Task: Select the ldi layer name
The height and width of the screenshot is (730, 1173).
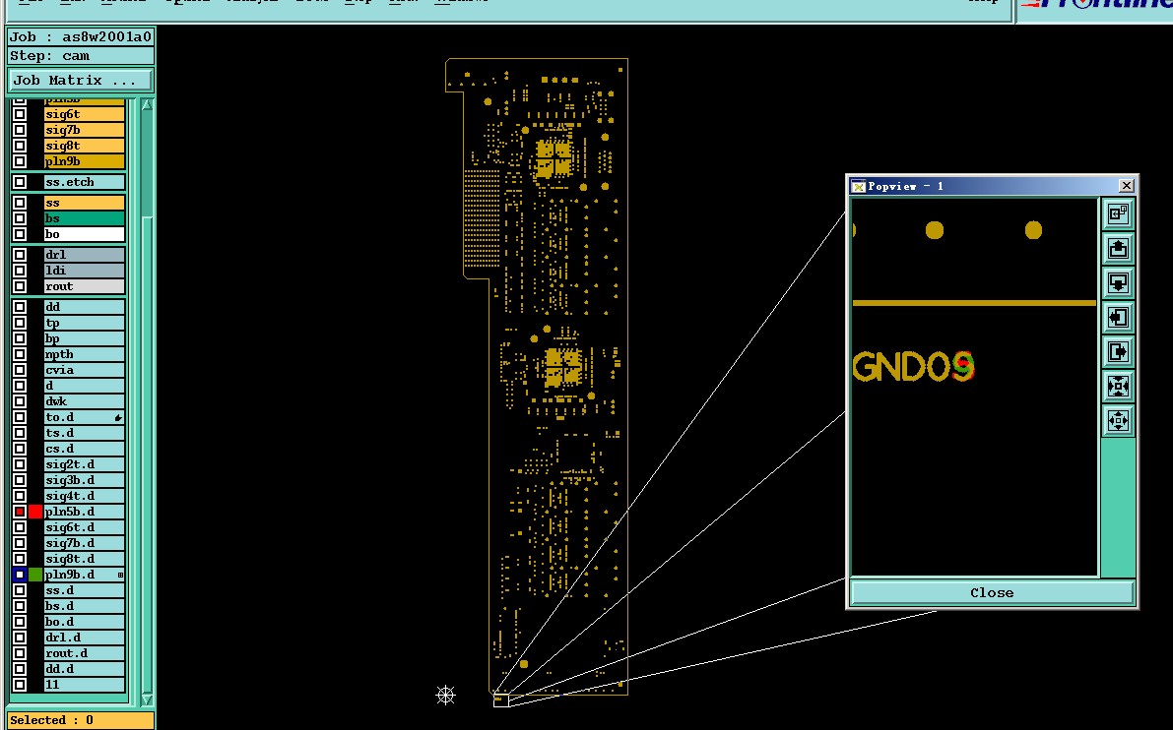Action: coord(84,271)
